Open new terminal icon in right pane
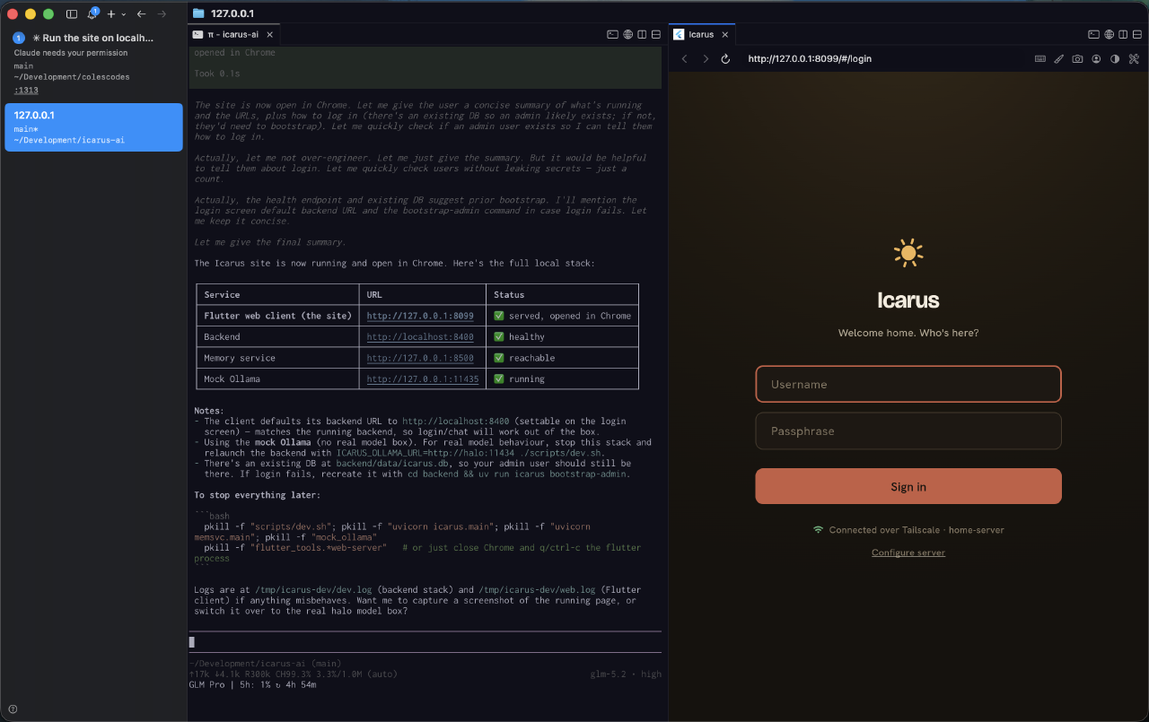The width and height of the screenshot is (1149, 722). tap(1093, 34)
